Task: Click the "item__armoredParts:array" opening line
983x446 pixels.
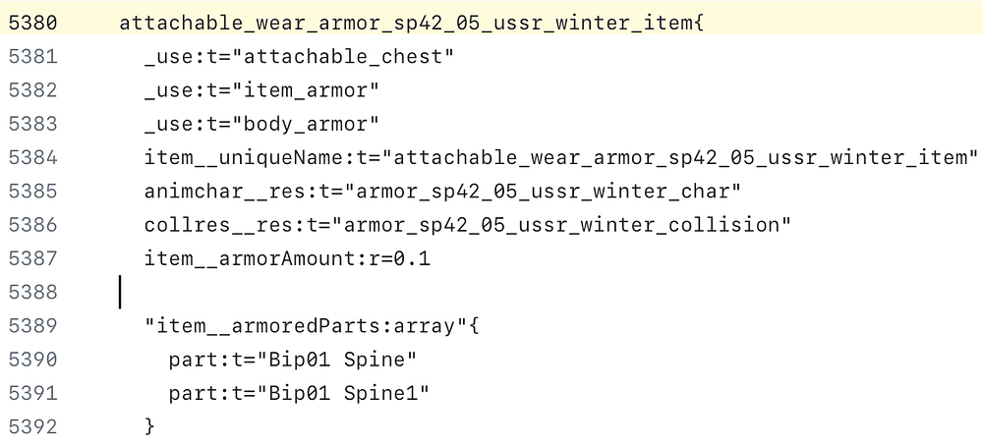Action: pyautogui.click(x=312, y=326)
